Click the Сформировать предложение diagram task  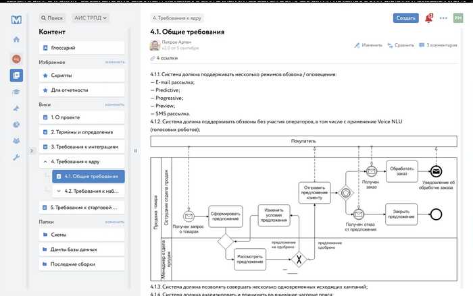tap(226, 216)
